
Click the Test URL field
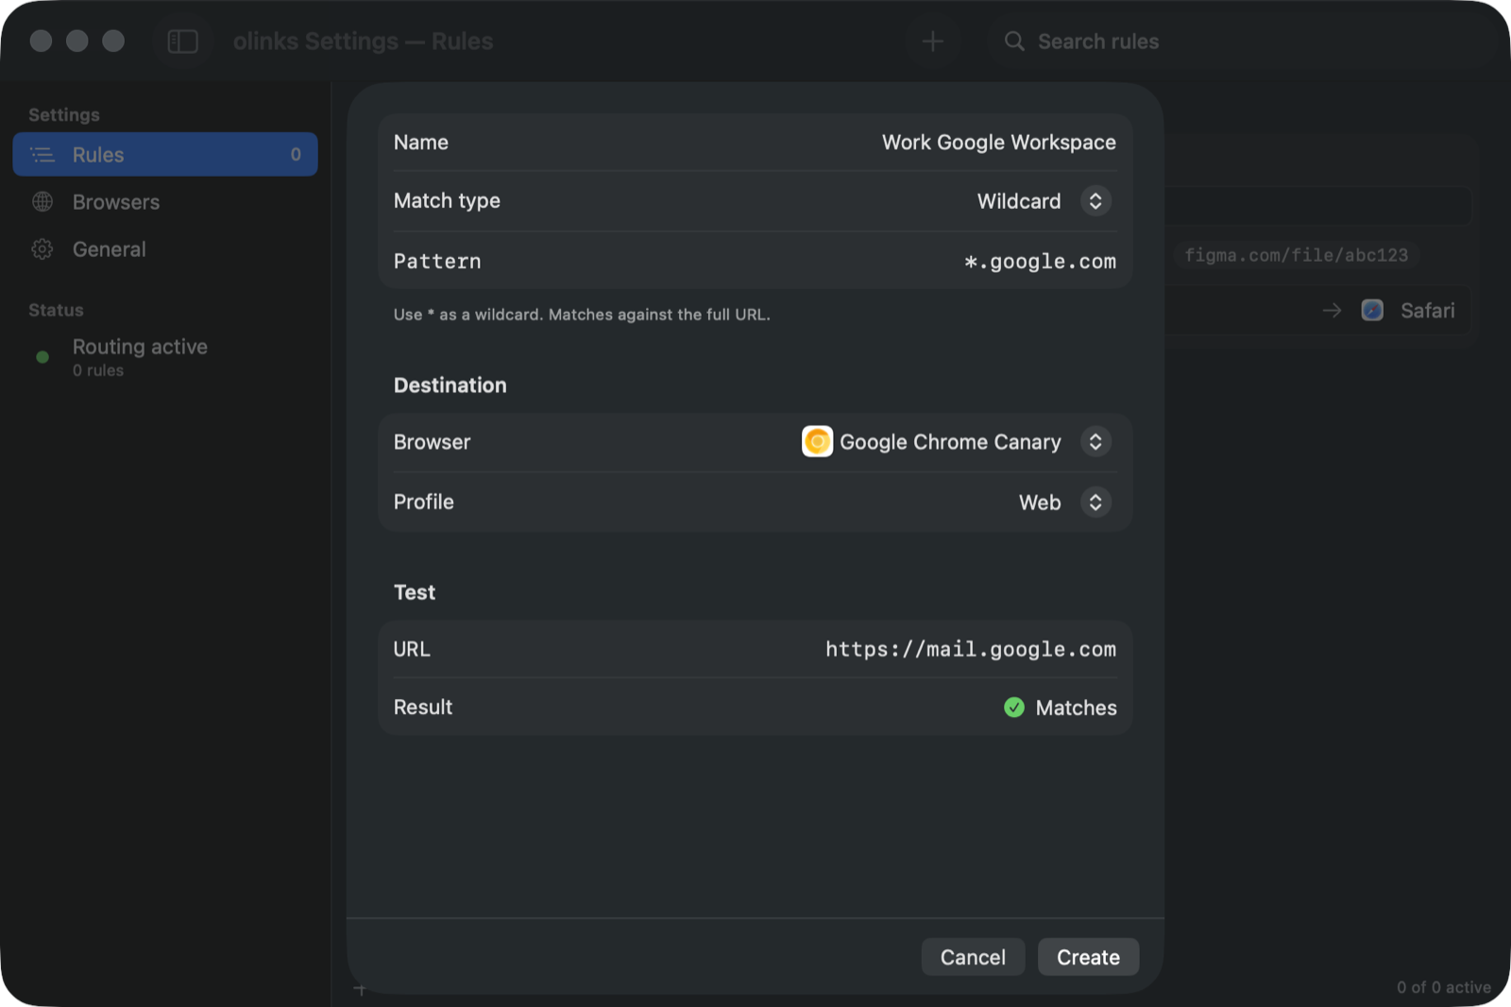[x=971, y=649]
